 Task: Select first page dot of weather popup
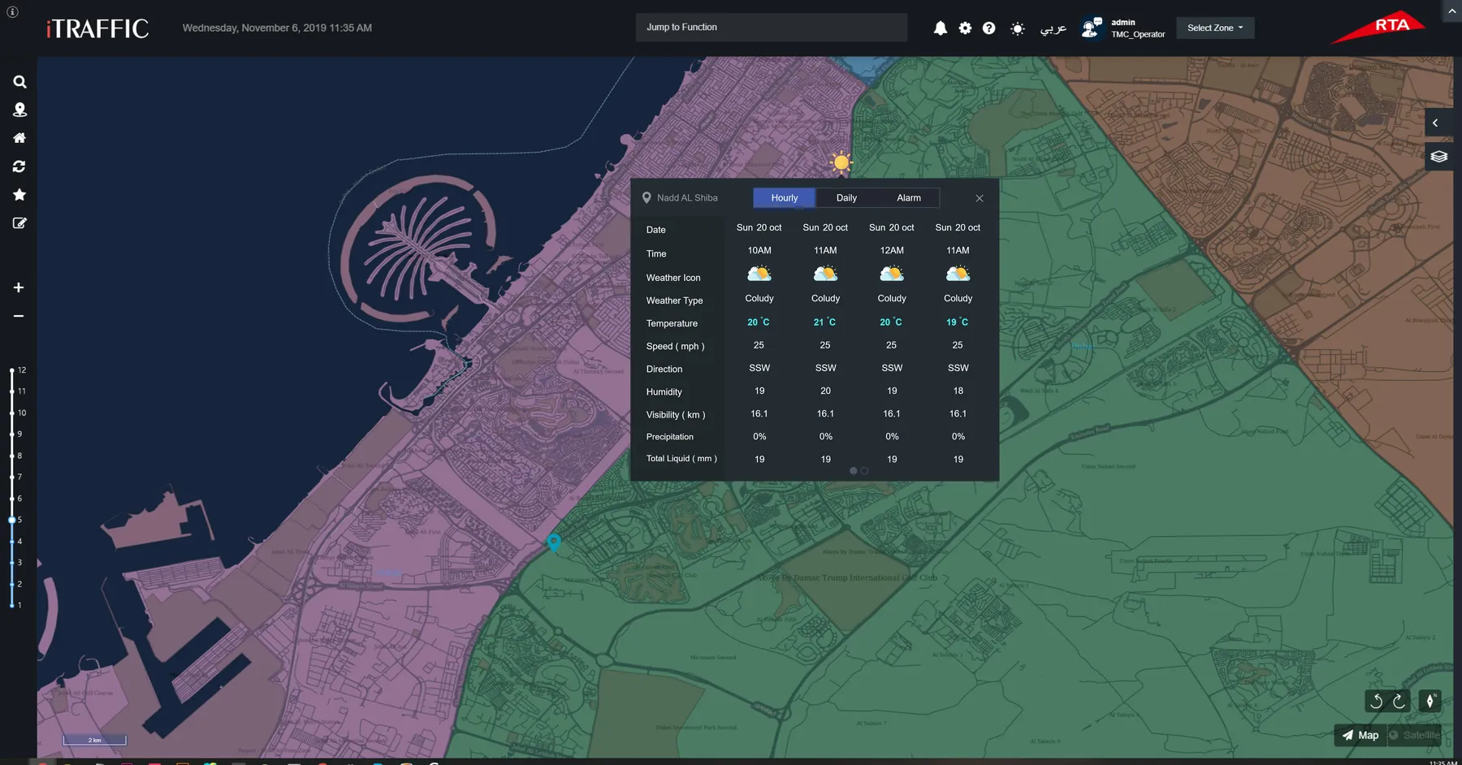pyautogui.click(x=853, y=471)
